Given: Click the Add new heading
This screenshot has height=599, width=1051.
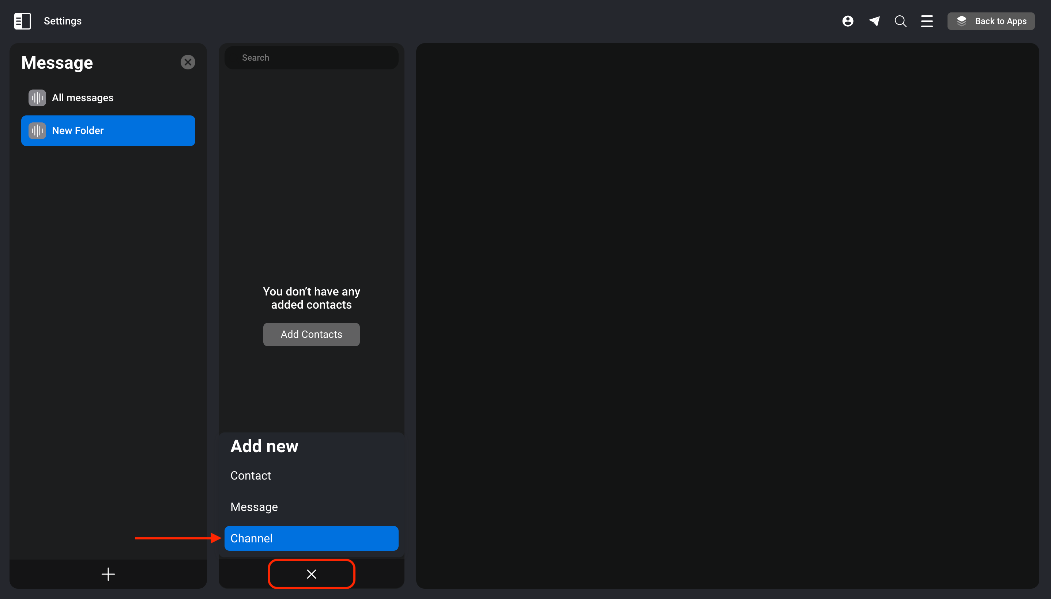Looking at the screenshot, I should (264, 446).
